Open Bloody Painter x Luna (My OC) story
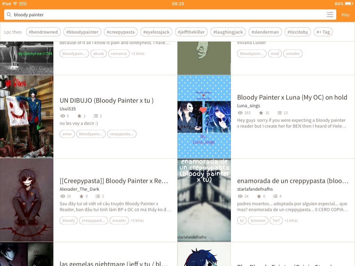 click(x=292, y=97)
